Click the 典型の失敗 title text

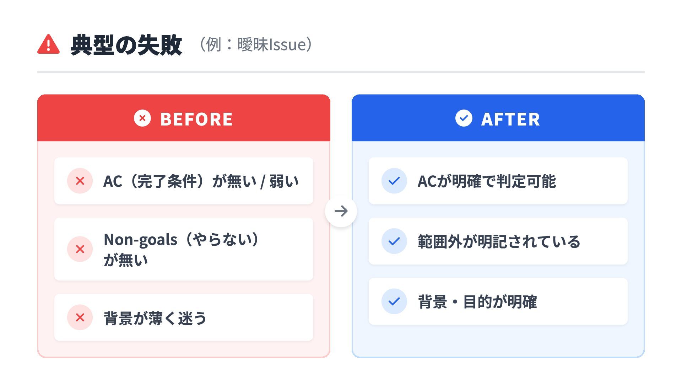(126, 45)
